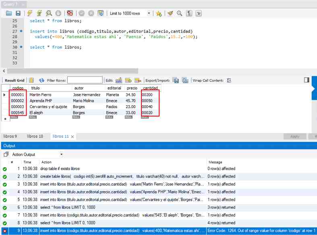
Task: Click the Filter Rows input box
Action: pos(85,80)
